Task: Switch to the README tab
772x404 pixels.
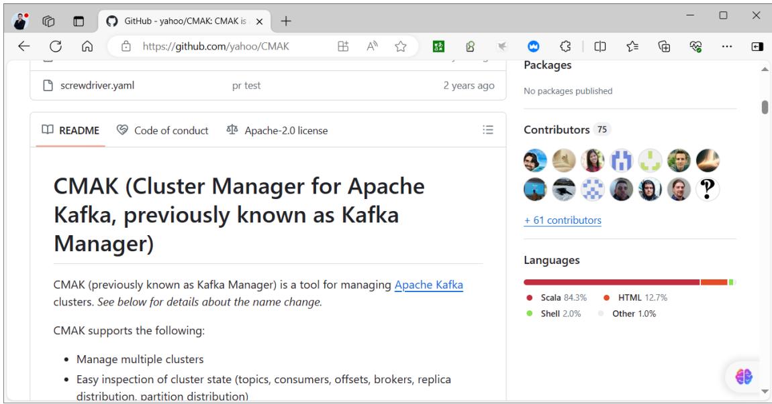Action: (70, 130)
